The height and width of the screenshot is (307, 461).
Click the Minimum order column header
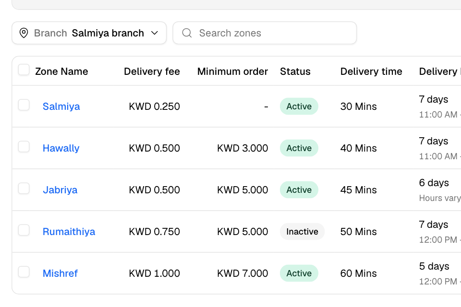click(232, 71)
